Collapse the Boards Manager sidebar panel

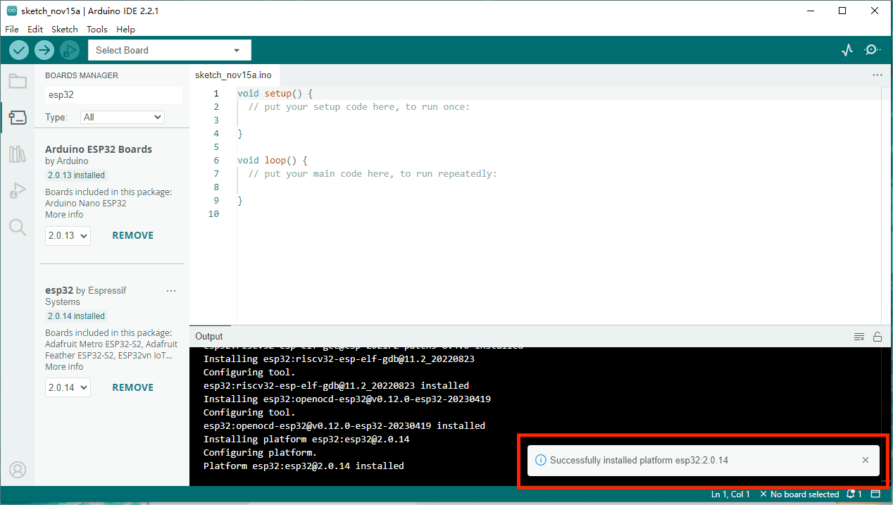18,117
